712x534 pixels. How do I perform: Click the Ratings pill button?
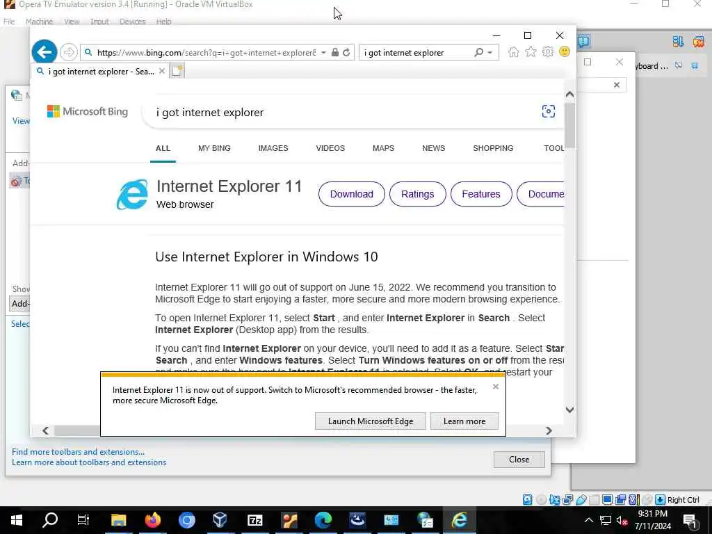[418, 194]
